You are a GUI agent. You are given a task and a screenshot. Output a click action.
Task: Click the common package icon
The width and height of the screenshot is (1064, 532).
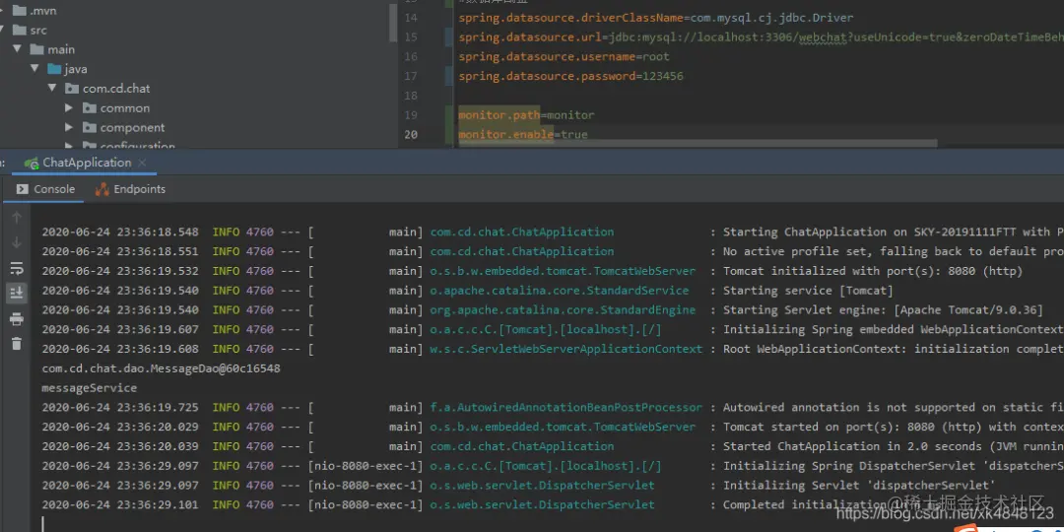[x=90, y=108]
